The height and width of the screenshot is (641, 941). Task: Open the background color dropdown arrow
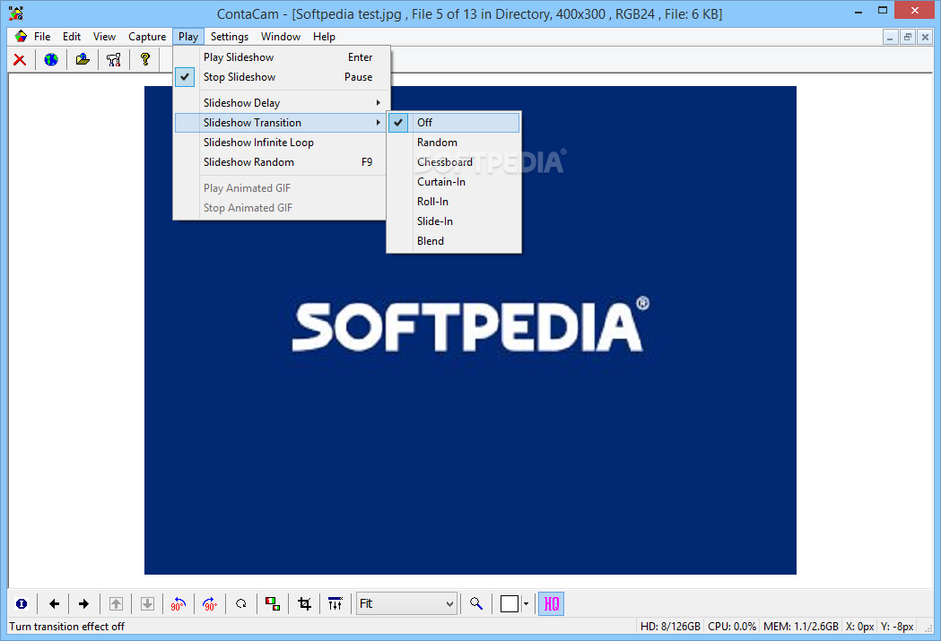pos(526,604)
